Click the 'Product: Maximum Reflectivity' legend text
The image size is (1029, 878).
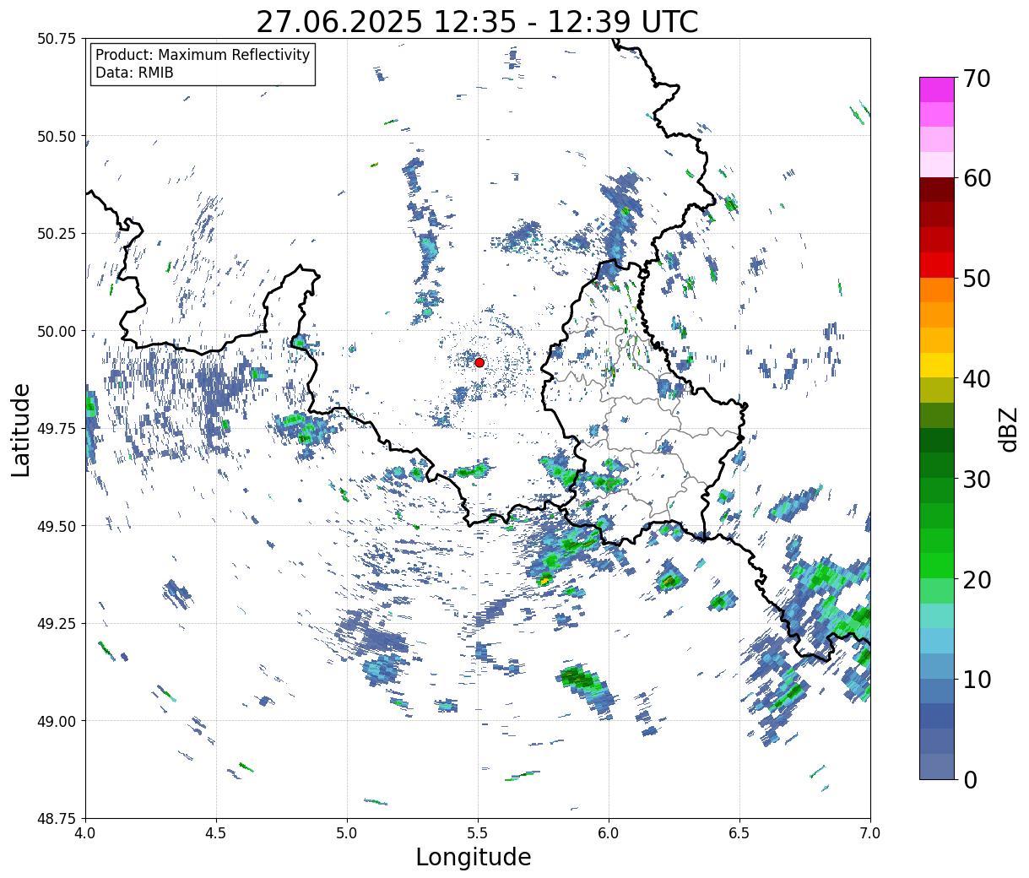tap(203, 55)
